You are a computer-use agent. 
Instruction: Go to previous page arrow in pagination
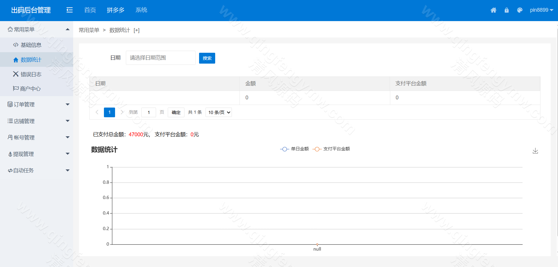[97, 112]
